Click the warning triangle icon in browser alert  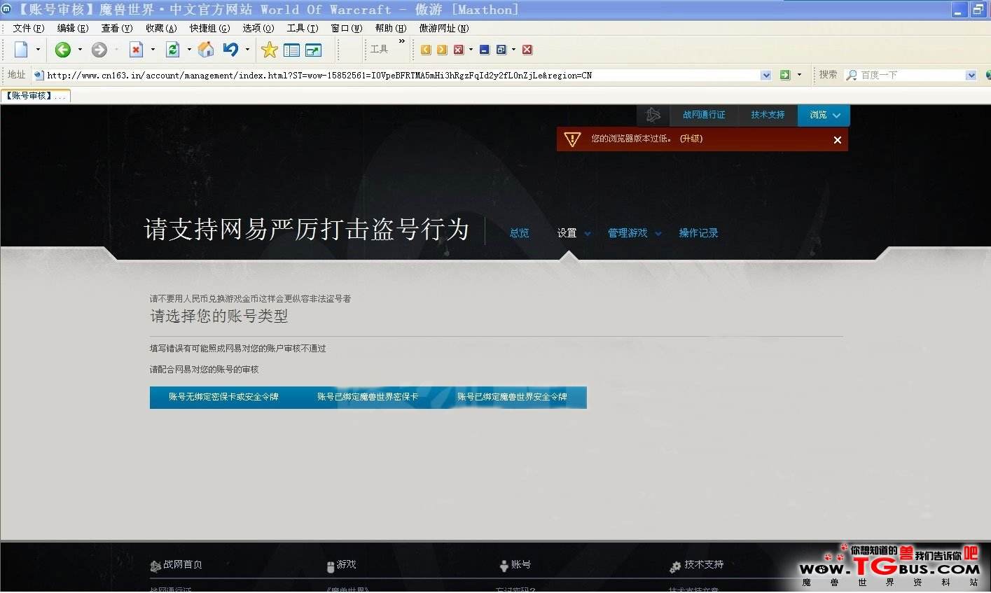click(572, 139)
